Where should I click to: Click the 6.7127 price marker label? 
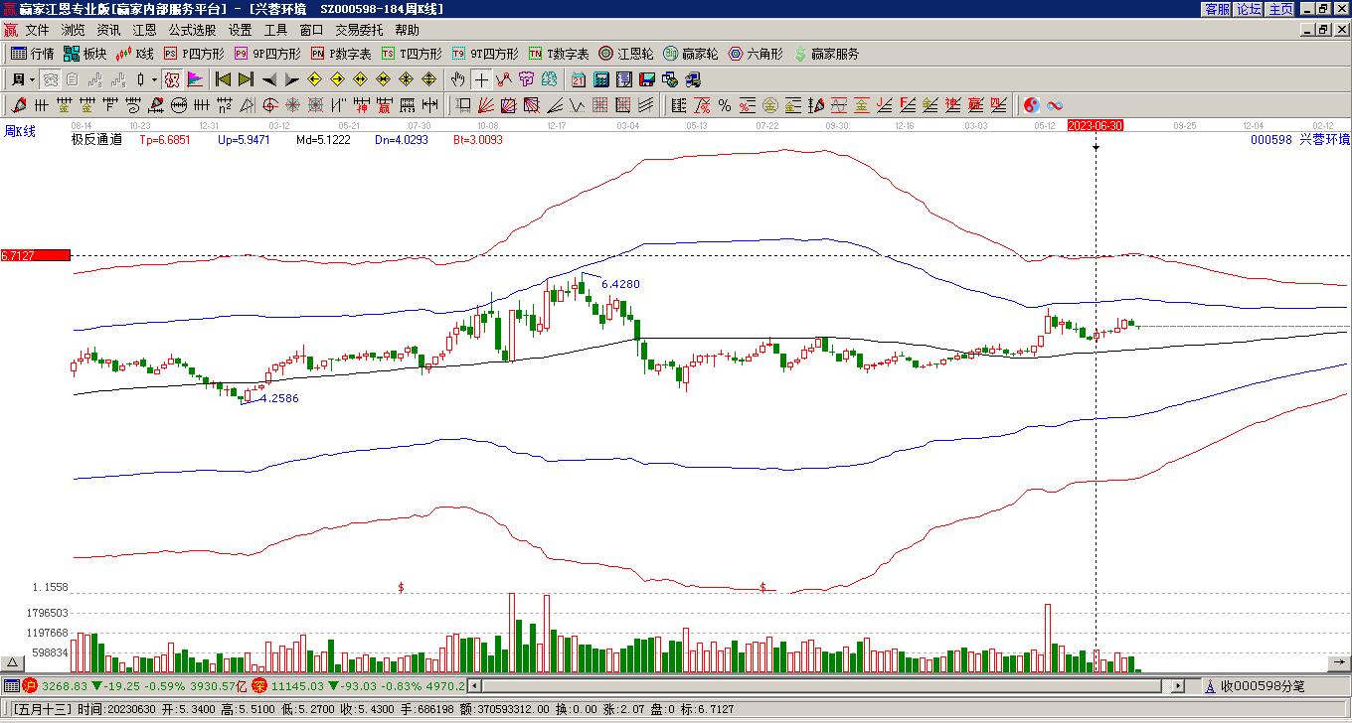[36, 255]
